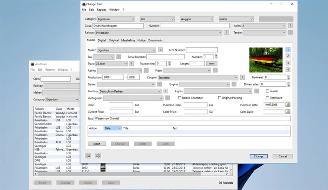Expand the Güter dropdown

pyautogui.click(x=236, y=19)
